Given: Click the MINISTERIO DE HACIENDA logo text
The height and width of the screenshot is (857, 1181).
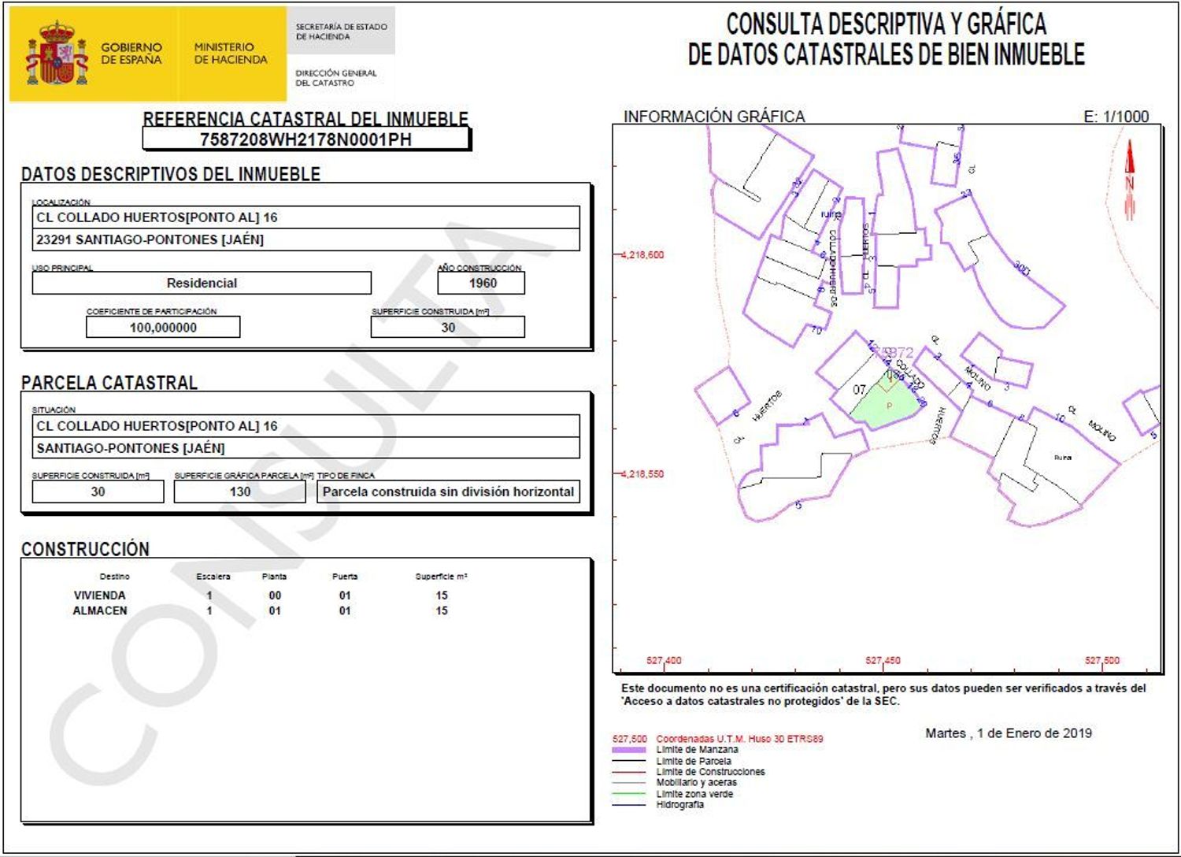Looking at the screenshot, I should click(x=231, y=54).
